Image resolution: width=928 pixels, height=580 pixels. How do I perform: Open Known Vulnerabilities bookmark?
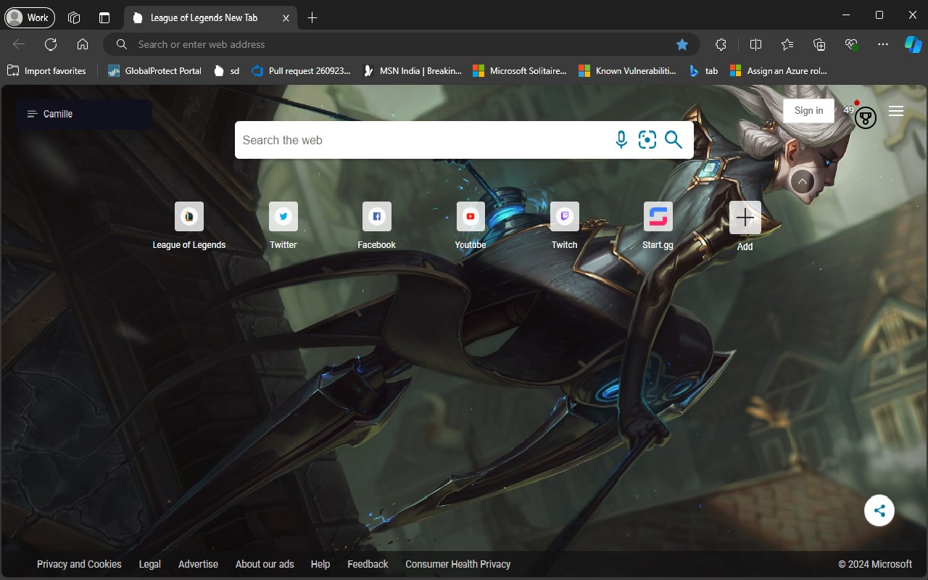627,71
